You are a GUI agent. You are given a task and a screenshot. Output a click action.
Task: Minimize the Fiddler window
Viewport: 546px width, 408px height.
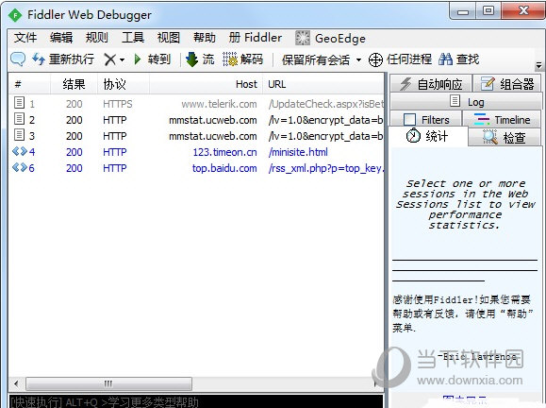(x=463, y=11)
